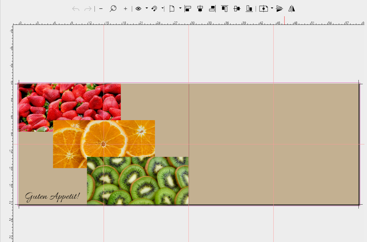Click the redo arrow icon
The width and height of the screenshot is (367, 242).
click(x=88, y=9)
